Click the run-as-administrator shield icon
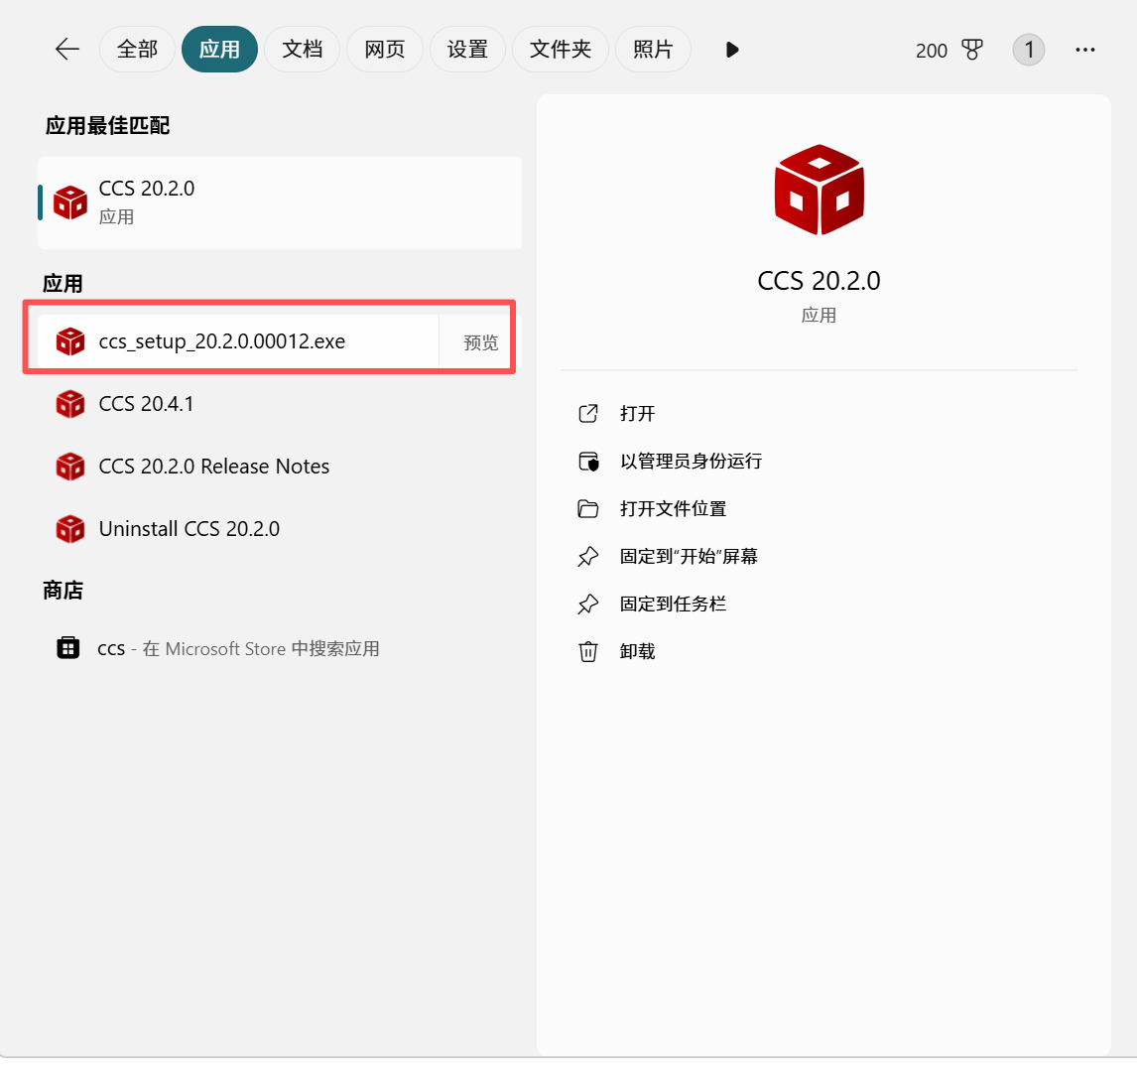 coord(588,462)
